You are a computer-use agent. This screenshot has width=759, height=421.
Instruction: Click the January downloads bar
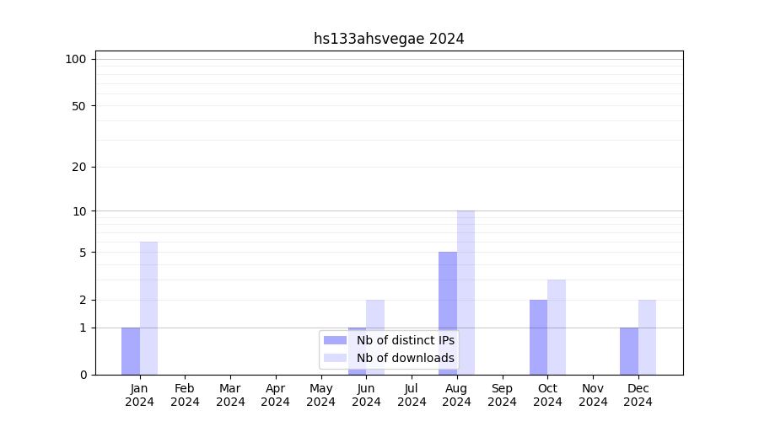pos(148,308)
